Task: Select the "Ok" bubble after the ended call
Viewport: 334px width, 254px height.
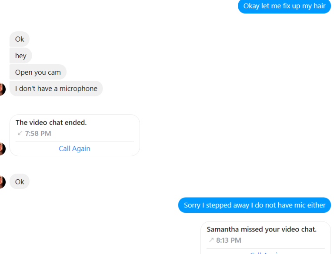Action: (20, 181)
